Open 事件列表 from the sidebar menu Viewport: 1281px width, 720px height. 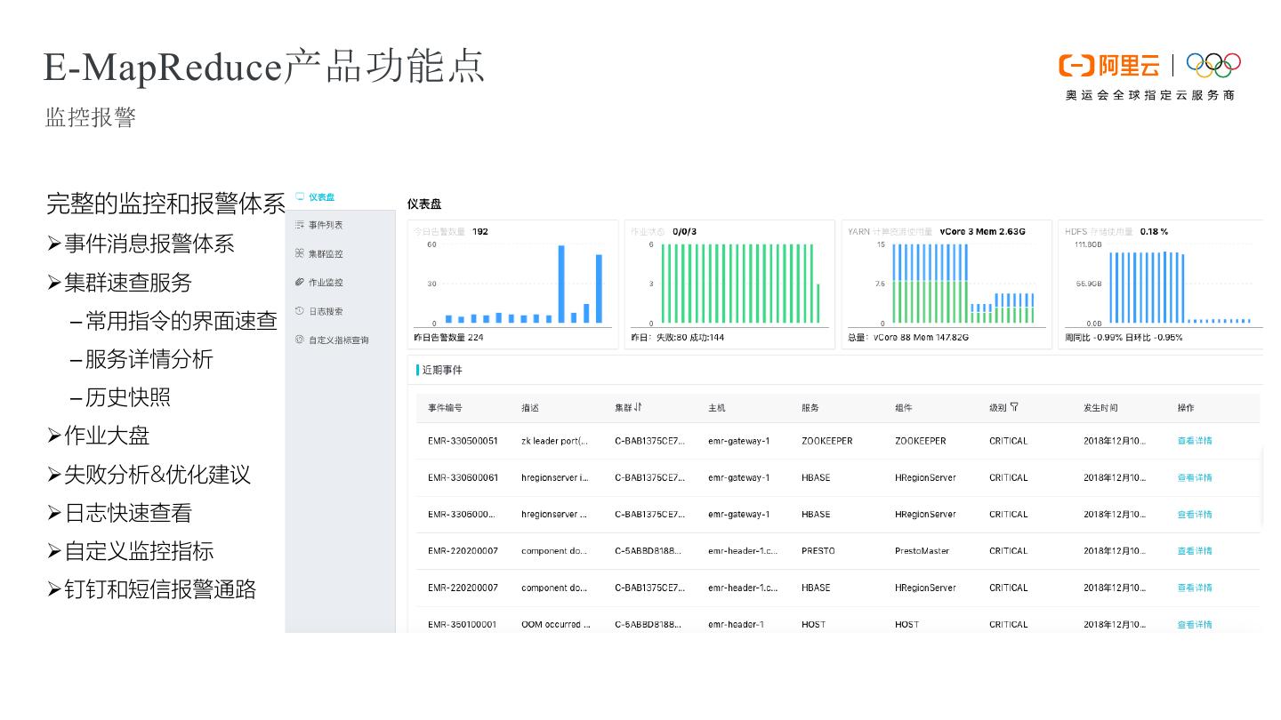point(326,226)
